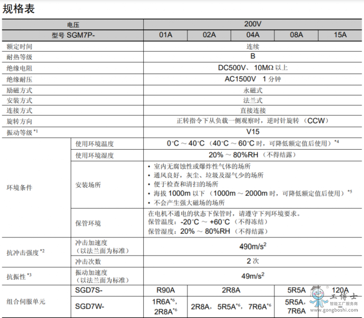The width and height of the screenshot is (364, 318).
Task: Click bullet 室内无腐蚀性或爆炸性气体的场所
Action: click(199, 166)
